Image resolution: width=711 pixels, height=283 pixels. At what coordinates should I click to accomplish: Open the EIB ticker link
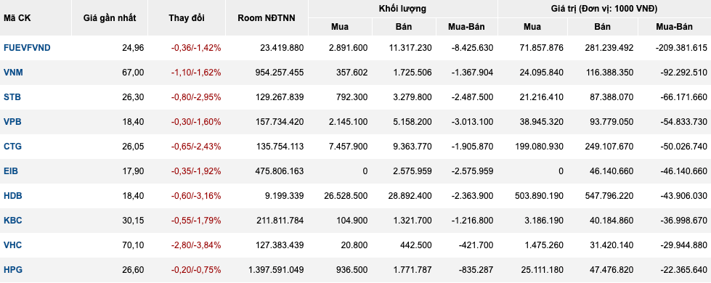pyautogui.click(x=11, y=171)
